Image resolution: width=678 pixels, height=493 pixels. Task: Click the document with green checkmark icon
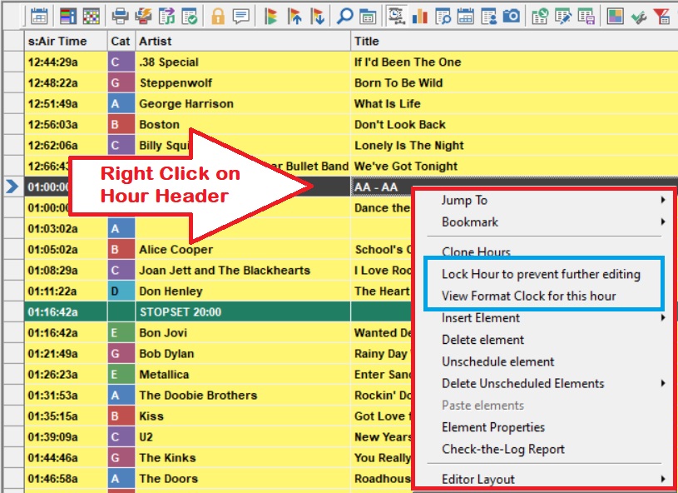(190, 17)
